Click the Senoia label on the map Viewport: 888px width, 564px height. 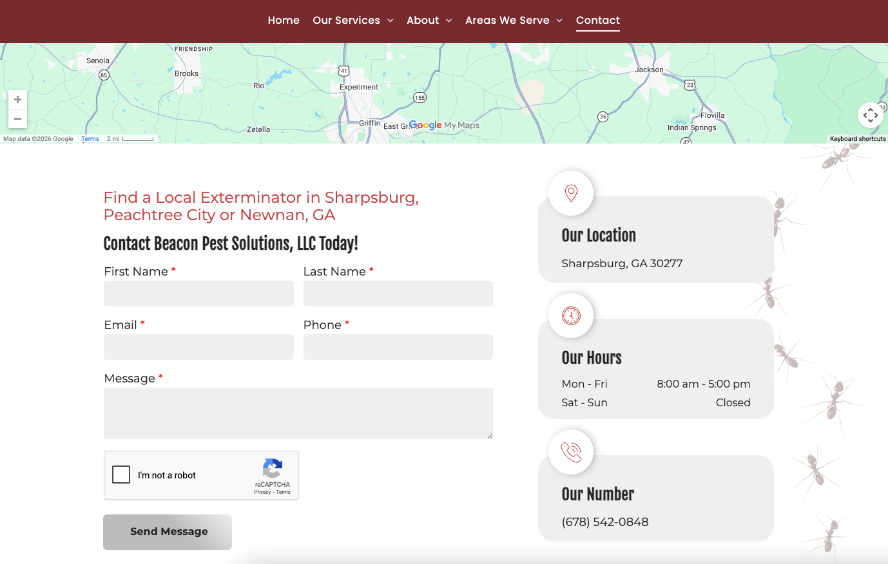point(98,61)
